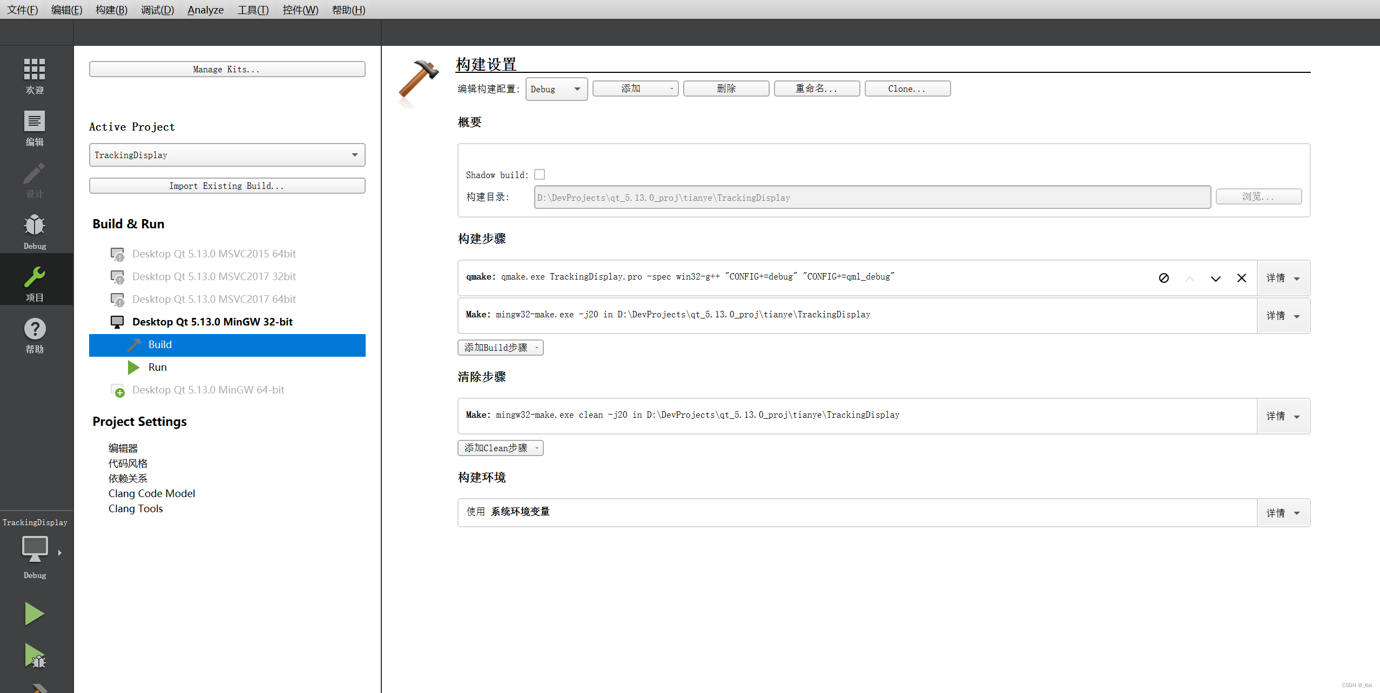Image resolution: width=1380 pixels, height=693 pixels.
Task: Expand 详情 for the build environment
Action: 1283,513
